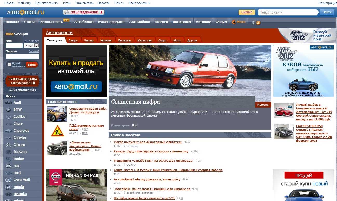Click the Chery logo icon
This screenshot has width=337, height=201.
[9, 124]
